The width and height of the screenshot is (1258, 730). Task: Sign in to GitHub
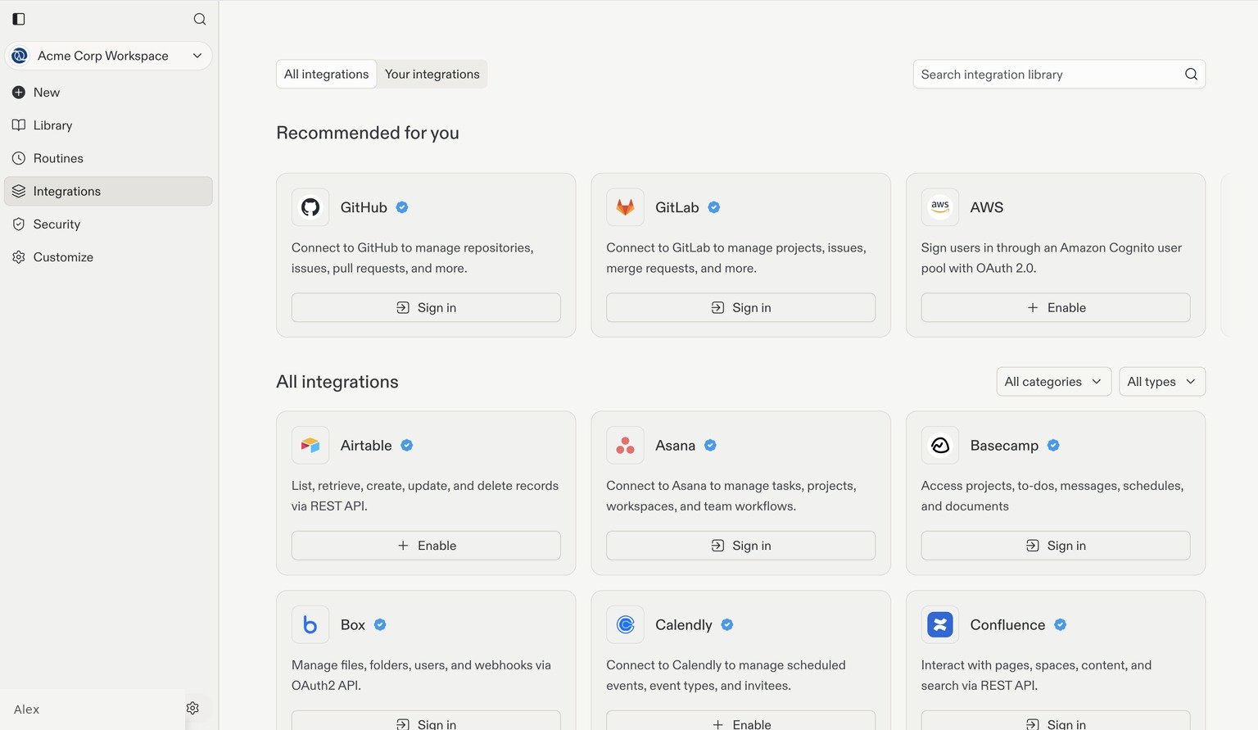(426, 307)
